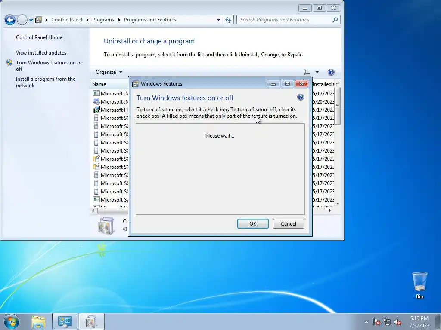Click vertical scrollbar up arrow
The height and width of the screenshot is (330, 441).
tap(338, 83)
